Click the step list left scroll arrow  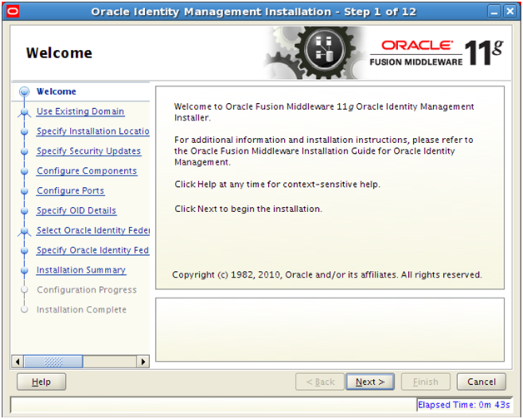click(x=17, y=362)
